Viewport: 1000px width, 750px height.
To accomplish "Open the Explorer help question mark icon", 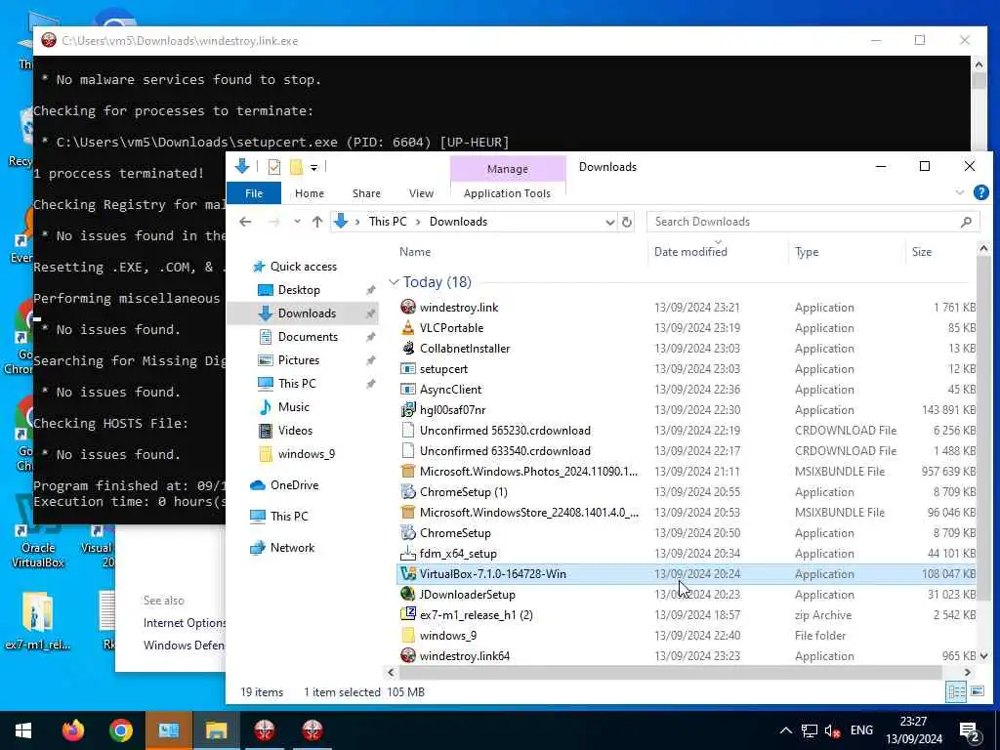I will (981, 192).
